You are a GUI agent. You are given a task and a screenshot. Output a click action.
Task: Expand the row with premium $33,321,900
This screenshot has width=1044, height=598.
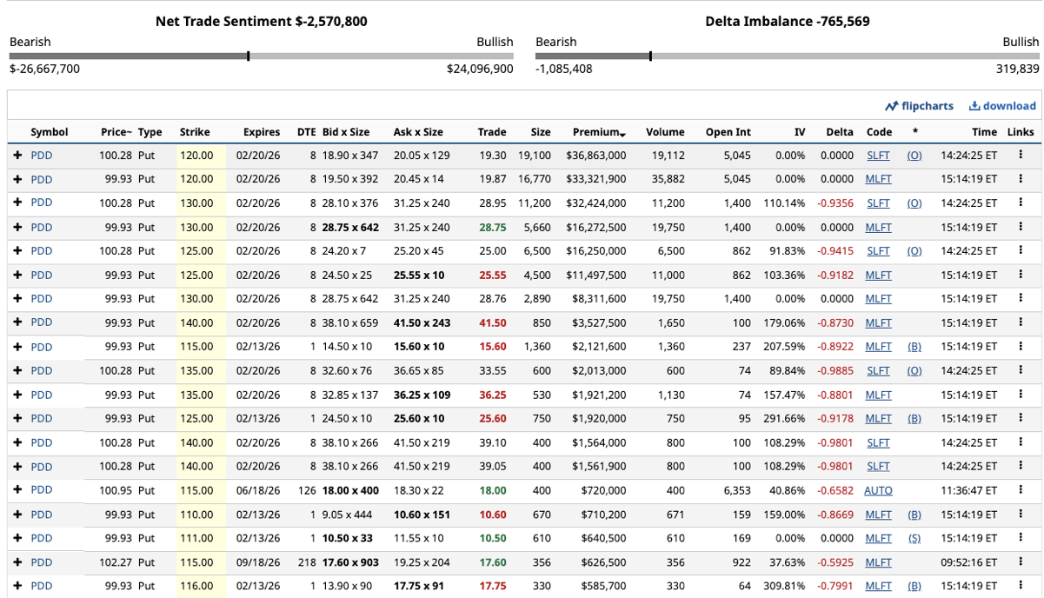17,180
